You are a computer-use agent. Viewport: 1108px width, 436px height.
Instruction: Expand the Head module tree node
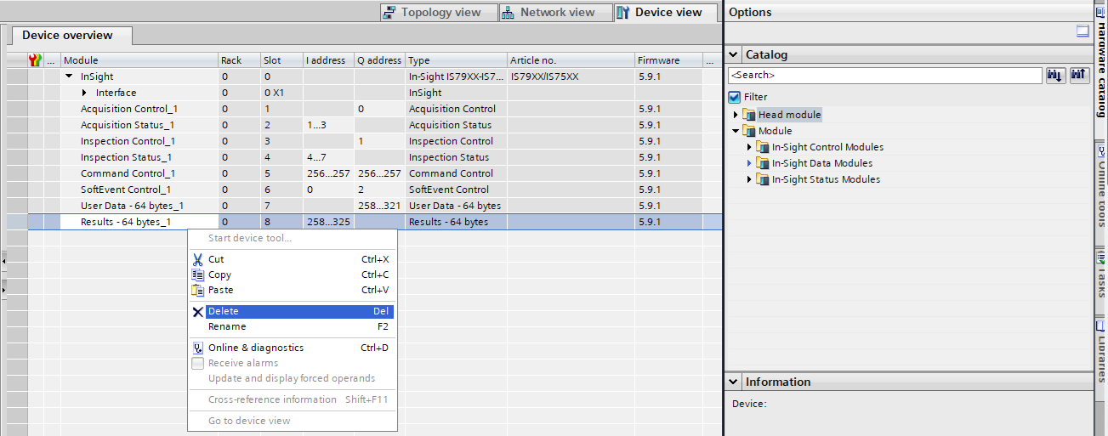736,115
